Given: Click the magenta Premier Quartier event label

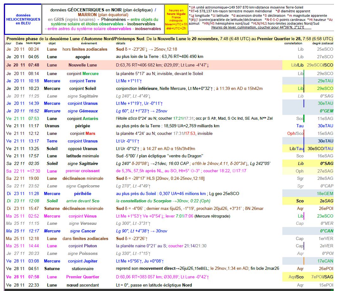Looking at the screenshot, I should tap(83, 277).
